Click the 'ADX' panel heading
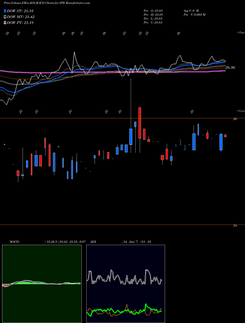Viewport: 245px width, 323px height. [94, 242]
